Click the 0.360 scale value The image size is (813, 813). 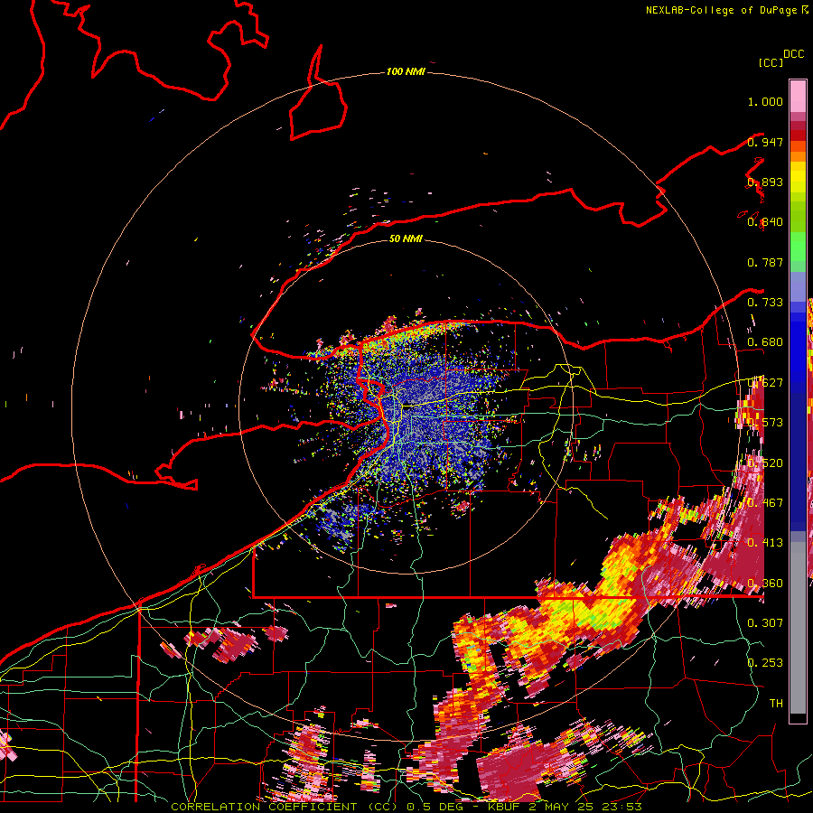tap(765, 584)
